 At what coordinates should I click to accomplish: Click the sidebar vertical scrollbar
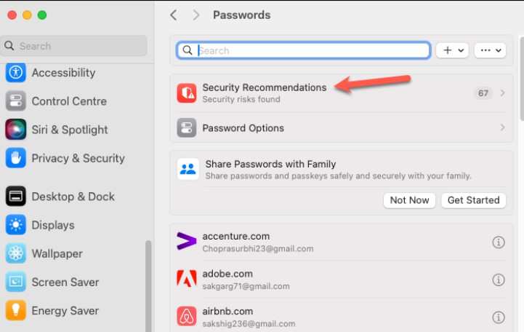pyautogui.click(x=148, y=286)
